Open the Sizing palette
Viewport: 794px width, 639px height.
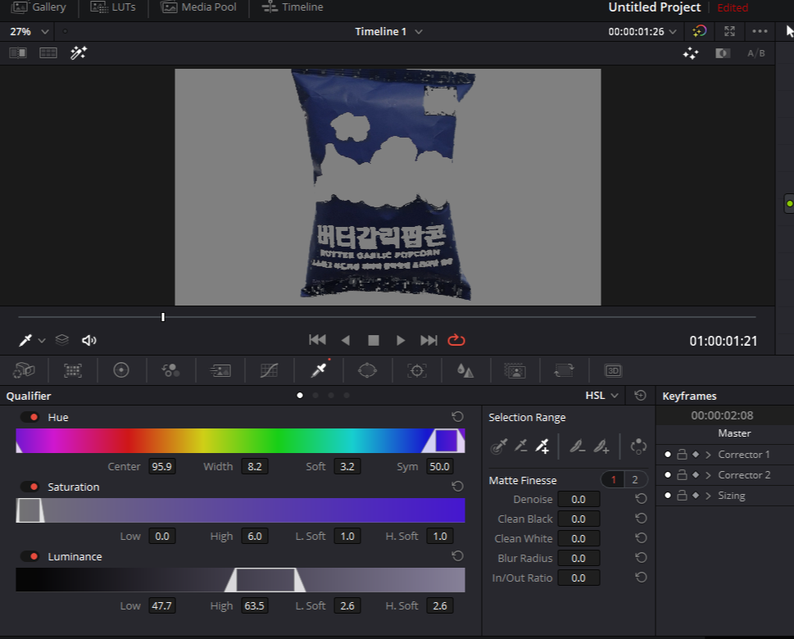point(564,370)
